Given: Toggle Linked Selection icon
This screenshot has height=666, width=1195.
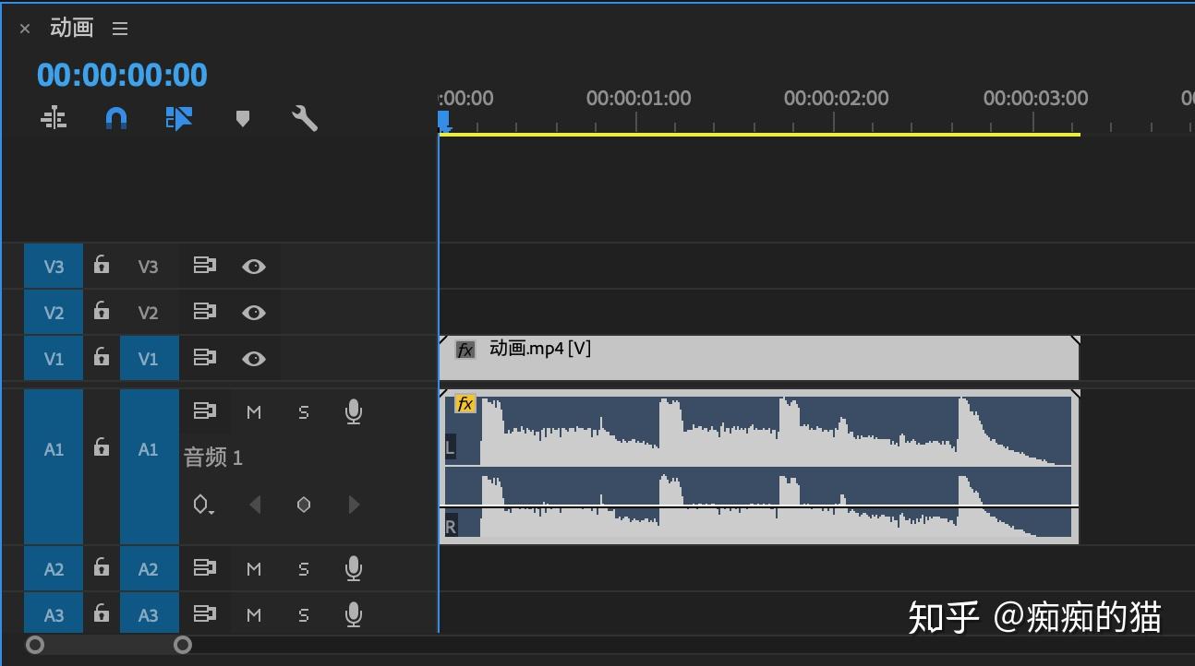Looking at the screenshot, I should (x=178, y=118).
